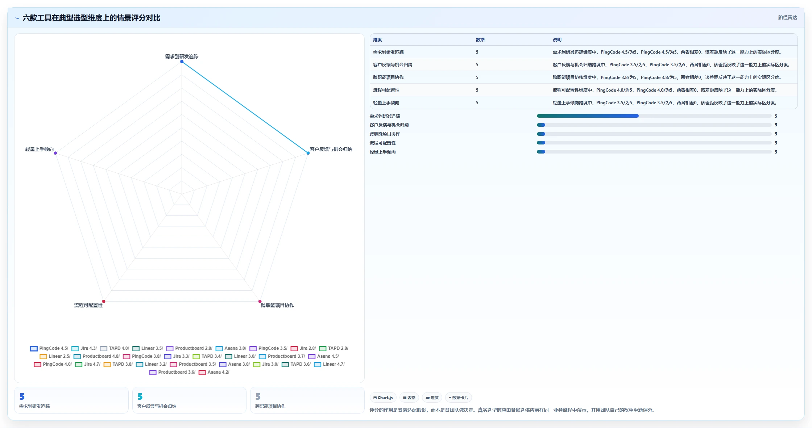Toggle the Asana 3.0/ legend entry

(231, 348)
